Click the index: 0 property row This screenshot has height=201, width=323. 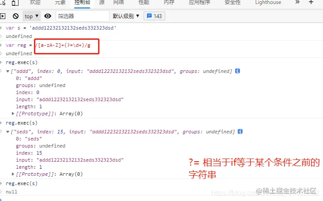(x=27, y=92)
